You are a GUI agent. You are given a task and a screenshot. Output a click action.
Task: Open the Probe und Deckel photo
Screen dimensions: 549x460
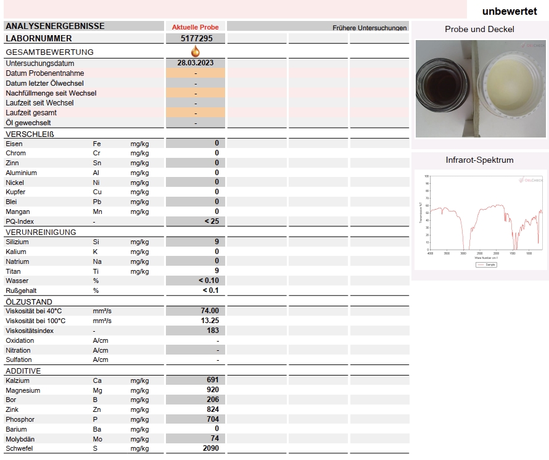pyautogui.click(x=479, y=89)
